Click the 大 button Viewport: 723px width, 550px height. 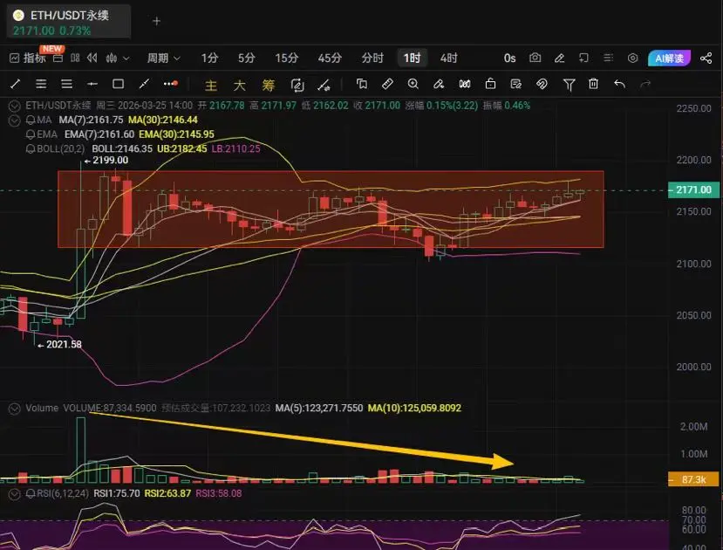[x=239, y=85]
